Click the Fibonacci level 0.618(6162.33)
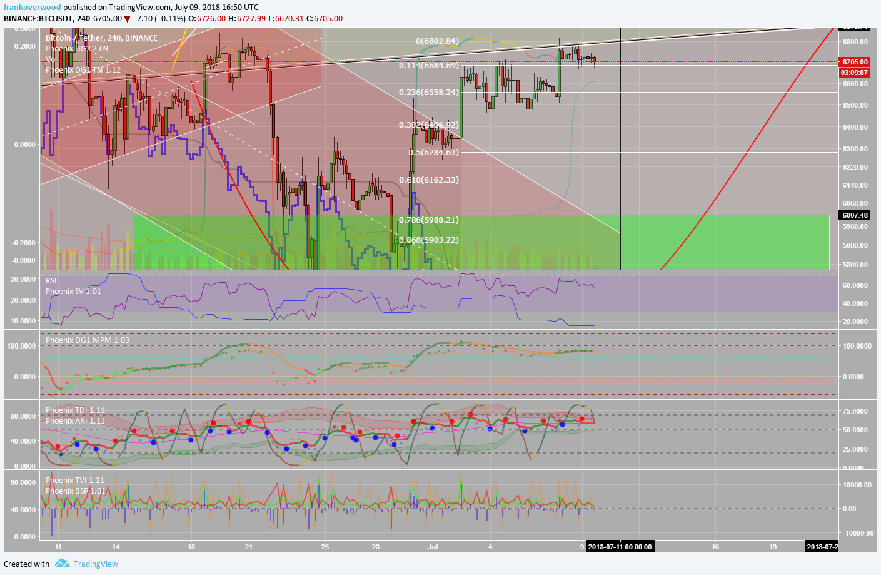 pyautogui.click(x=429, y=180)
